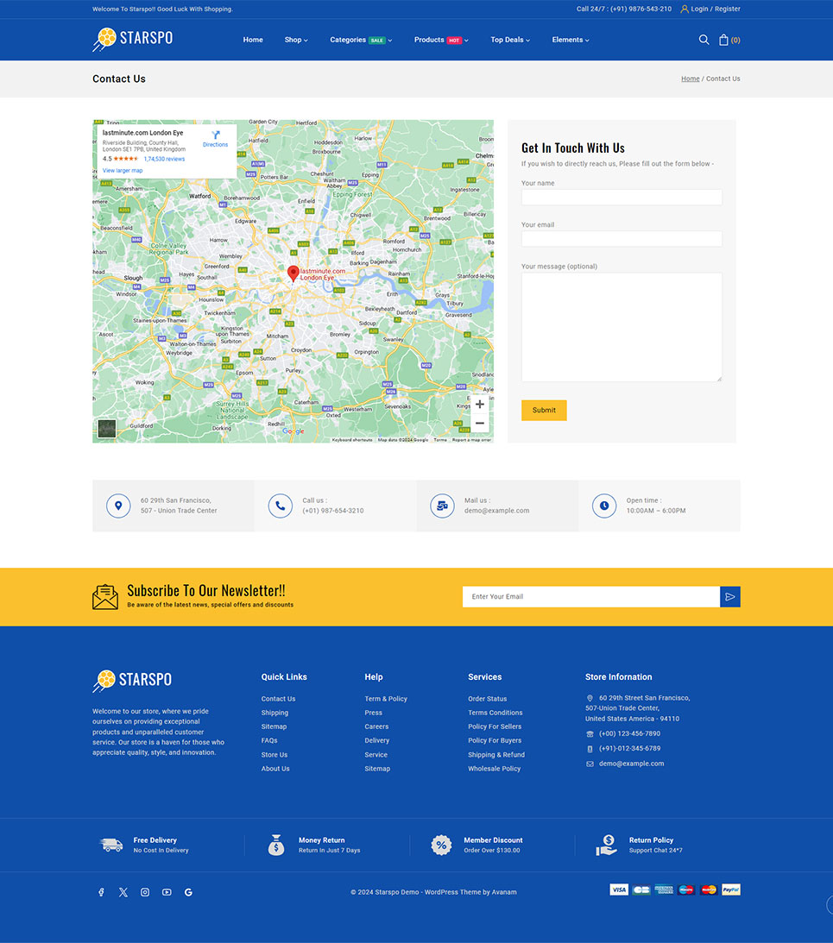
Task: Click the Google icon in footer
Action: click(188, 892)
